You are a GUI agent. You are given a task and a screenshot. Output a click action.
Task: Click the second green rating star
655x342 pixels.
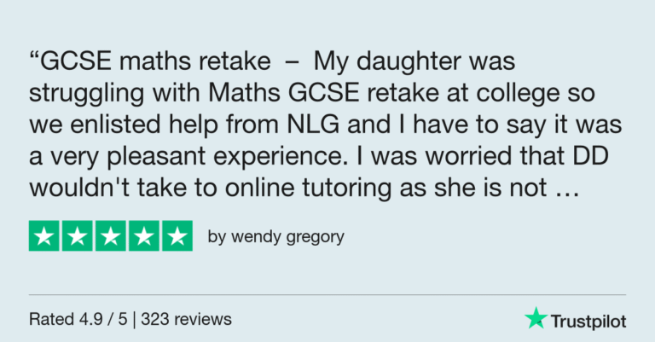pos(78,236)
